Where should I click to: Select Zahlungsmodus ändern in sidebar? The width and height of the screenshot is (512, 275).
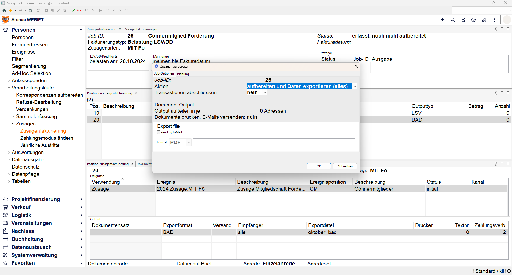click(x=47, y=138)
